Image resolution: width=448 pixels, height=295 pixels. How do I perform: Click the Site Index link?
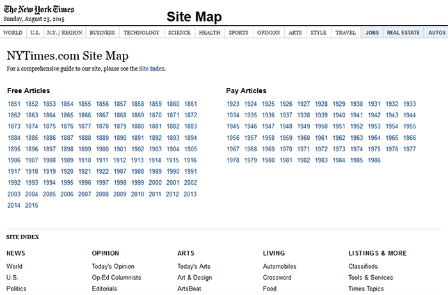coord(152,68)
